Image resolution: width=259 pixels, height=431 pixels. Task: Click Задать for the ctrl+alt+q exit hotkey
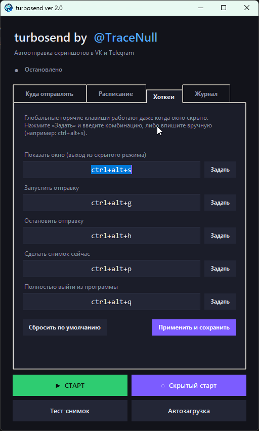(x=220, y=302)
